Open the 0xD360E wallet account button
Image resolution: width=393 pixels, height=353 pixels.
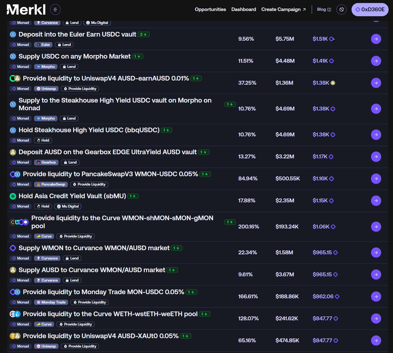[x=370, y=10]
